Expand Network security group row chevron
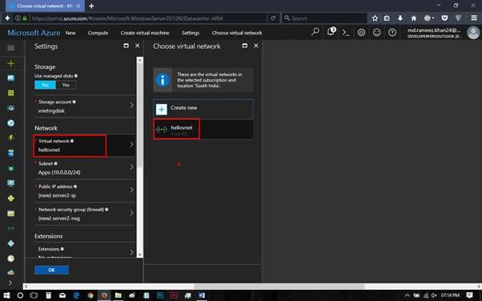This screenshot has height=301, width=482. [x=131, y=213]
